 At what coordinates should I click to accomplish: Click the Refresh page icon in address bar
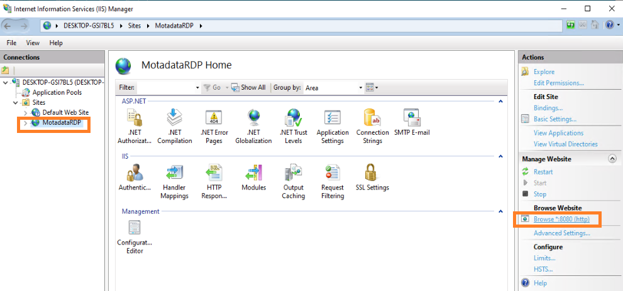(x=571, y=25)
